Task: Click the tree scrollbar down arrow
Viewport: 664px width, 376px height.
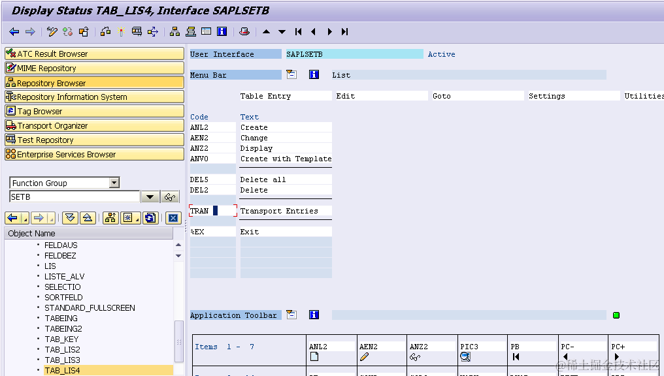Action: click(x=178, y=255)
